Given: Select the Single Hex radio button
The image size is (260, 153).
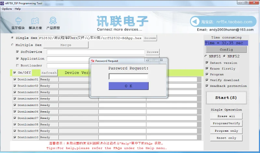Looking at the screenshot, I should coord(12,38).
